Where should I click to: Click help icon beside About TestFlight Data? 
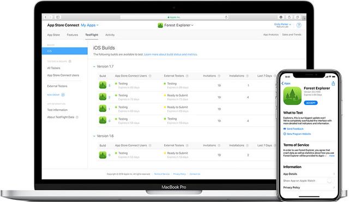click(77, 117)
